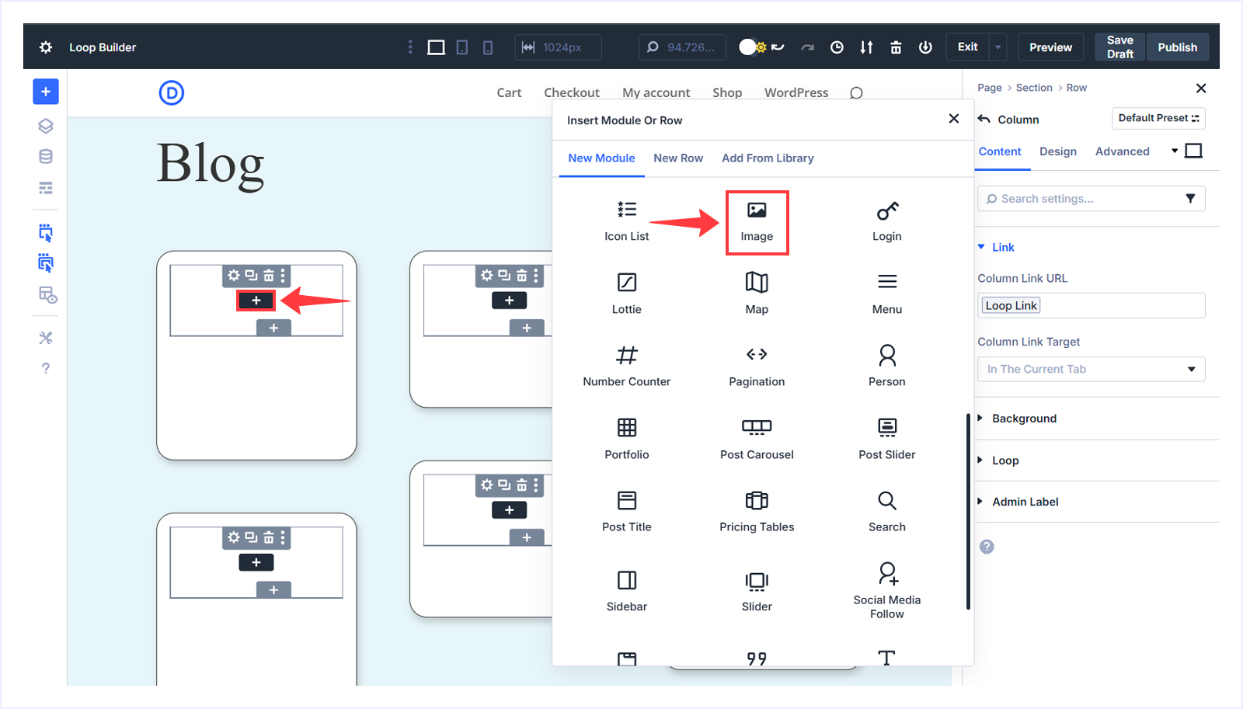Open the portability icon in top toolbar
1243x709 pixels.
click(865, 47)
